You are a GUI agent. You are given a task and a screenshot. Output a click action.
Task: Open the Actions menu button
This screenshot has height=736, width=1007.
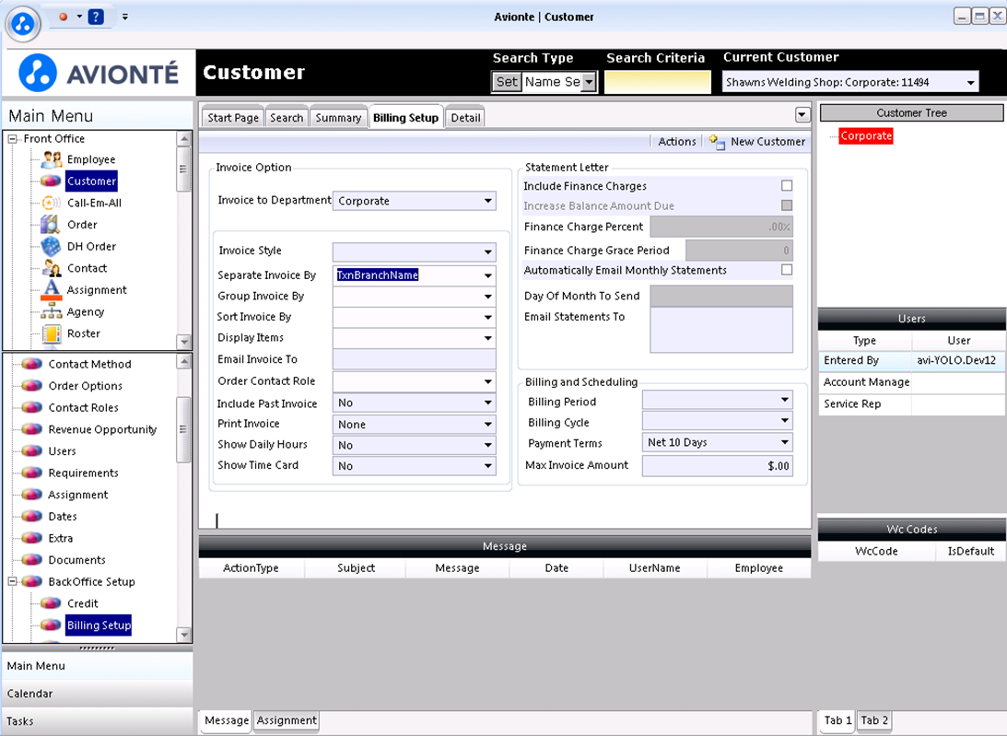[677, 141]
